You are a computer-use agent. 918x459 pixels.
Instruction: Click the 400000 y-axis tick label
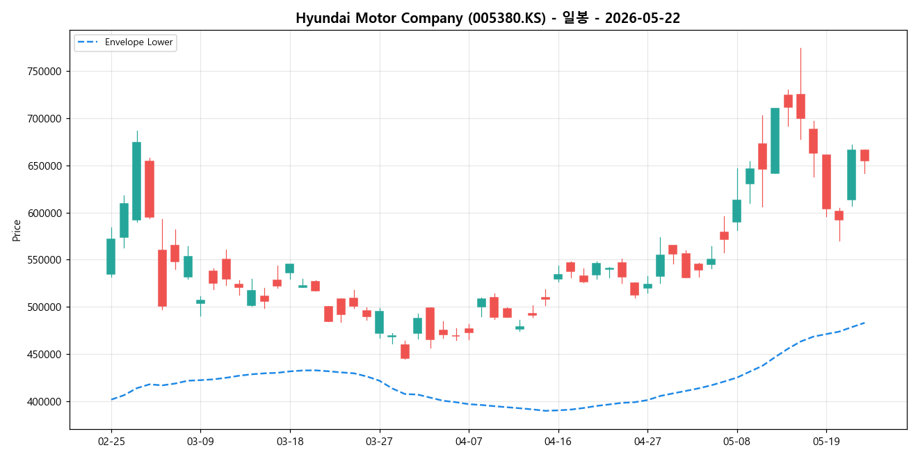coord(46,402)
